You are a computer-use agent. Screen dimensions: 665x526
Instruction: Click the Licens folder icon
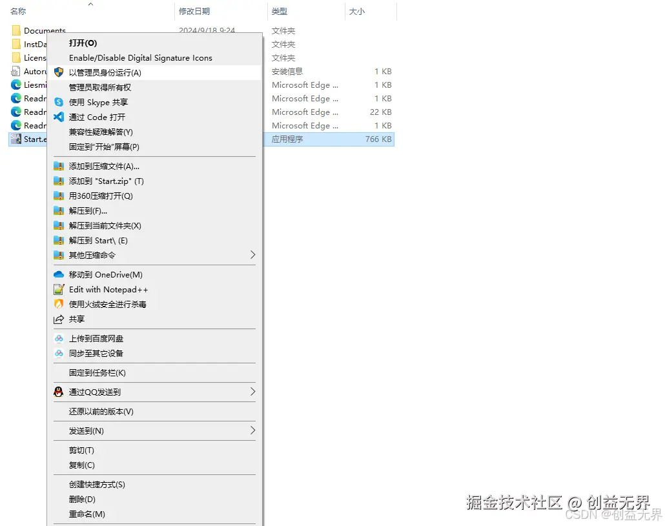(x=16, y=57)
